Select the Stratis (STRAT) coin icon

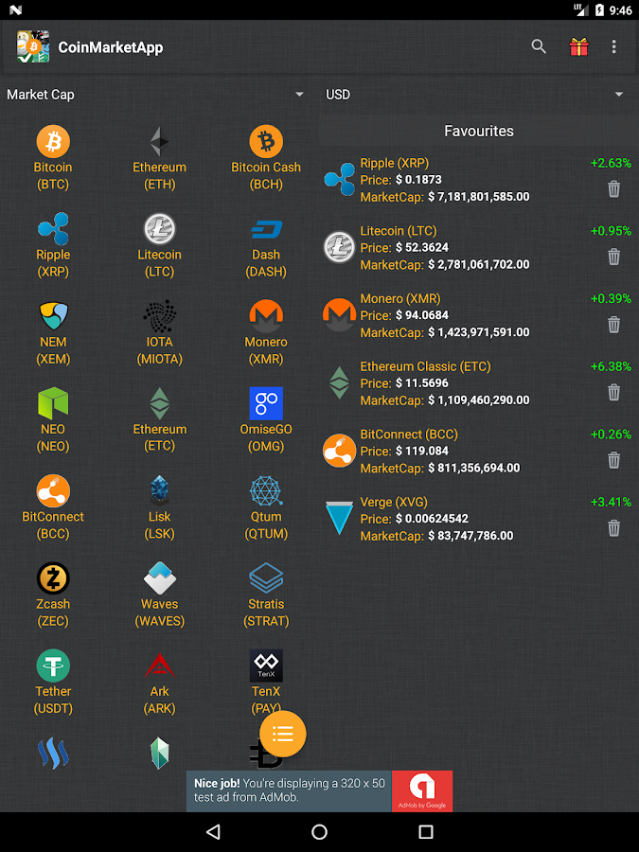point(266,578)
